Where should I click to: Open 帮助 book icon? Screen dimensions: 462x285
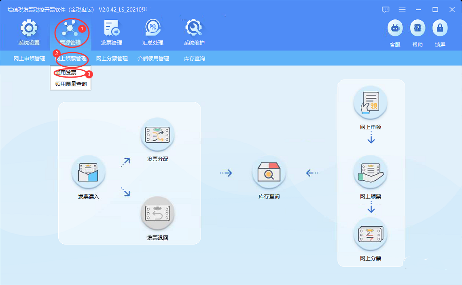[x=417, y=28]
